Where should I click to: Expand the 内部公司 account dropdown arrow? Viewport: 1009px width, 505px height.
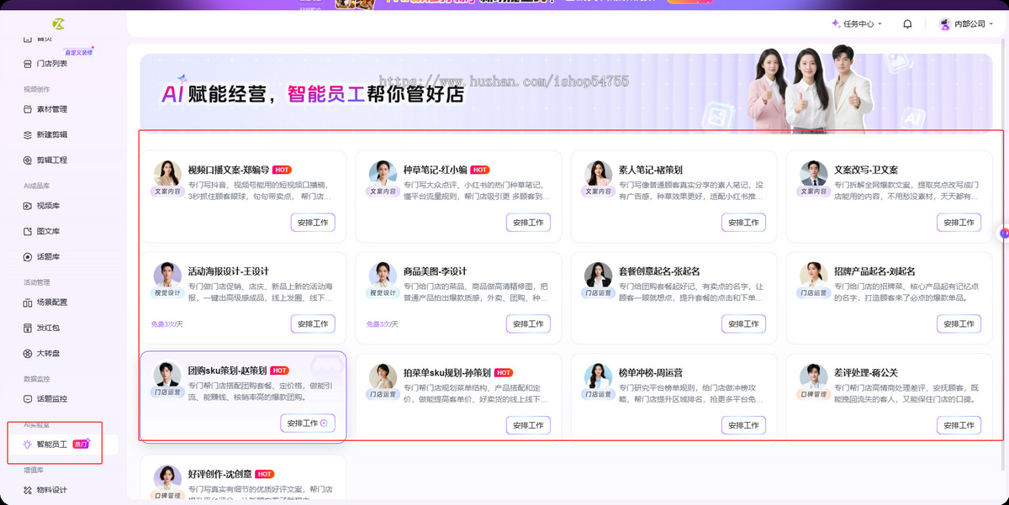pos(991,24)
